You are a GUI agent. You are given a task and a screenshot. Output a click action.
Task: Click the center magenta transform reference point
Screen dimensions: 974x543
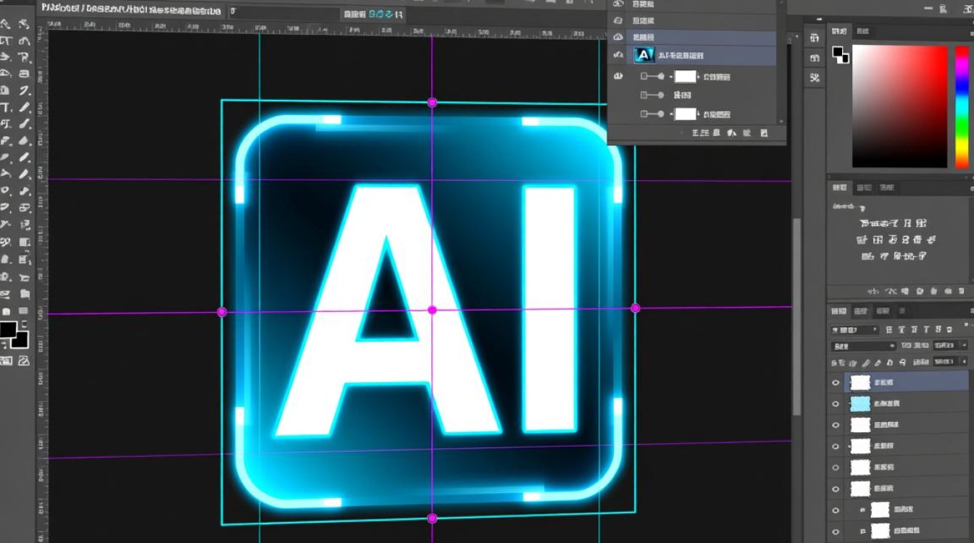[432, 310]
